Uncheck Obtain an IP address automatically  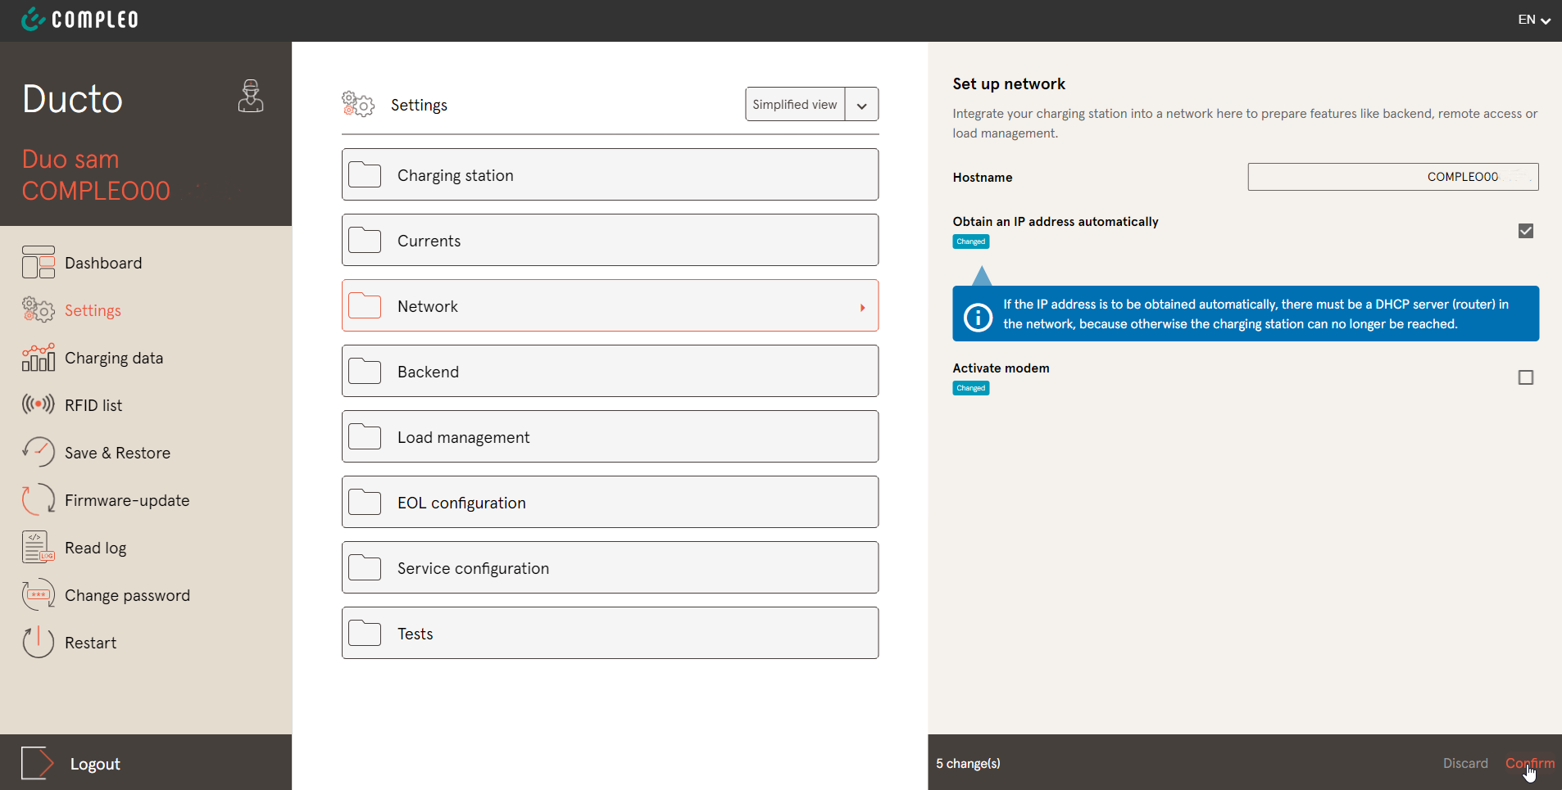[1525, 231]
